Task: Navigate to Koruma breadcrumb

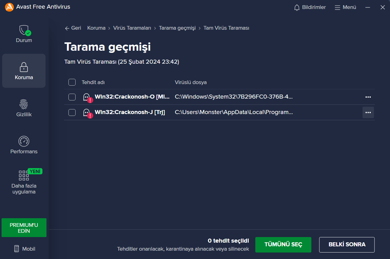Action: pyautogui.click(x=96, y=28)
